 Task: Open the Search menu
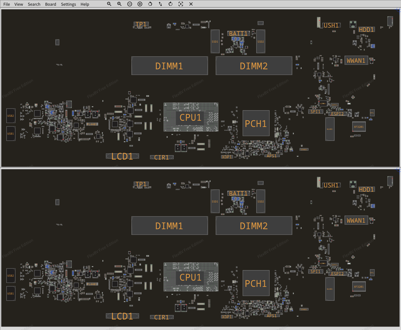tap(34, 4)
